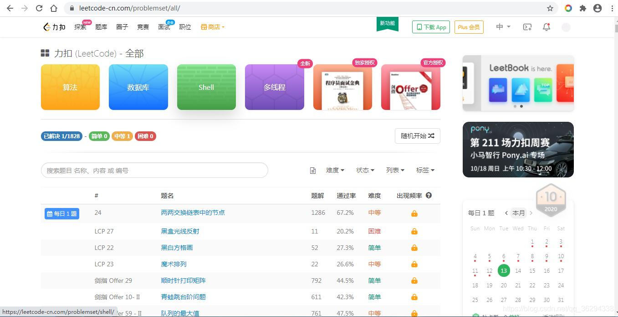Viewport: 618px width, 317px height.
Task: Click the 题解 document icon above the list
Action: point(313,170)
